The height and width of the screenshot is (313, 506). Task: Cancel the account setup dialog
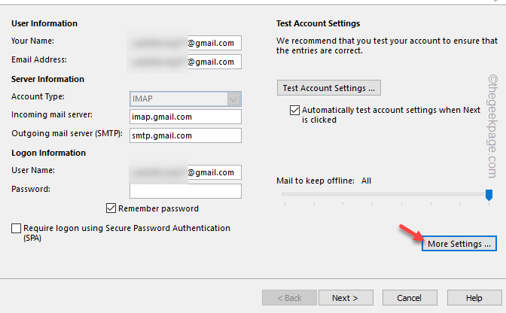pos(410,298)
